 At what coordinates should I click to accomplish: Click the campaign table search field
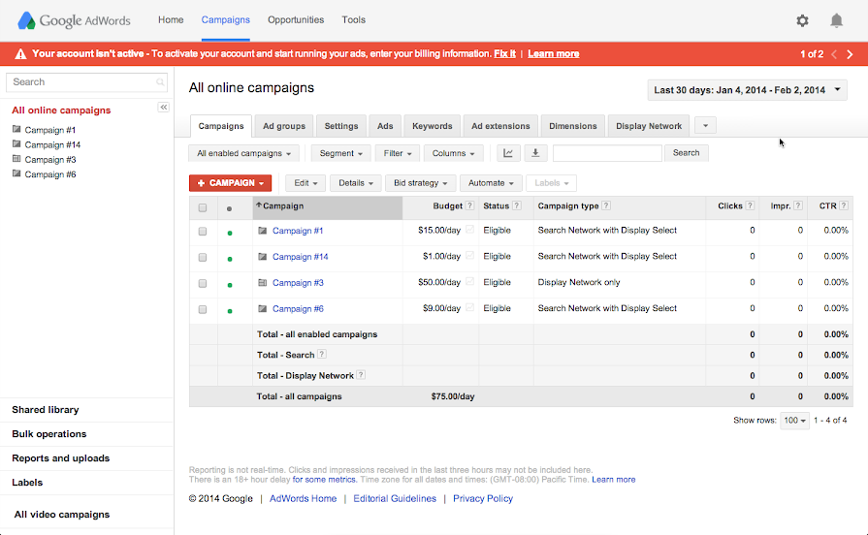coord(607,153)
